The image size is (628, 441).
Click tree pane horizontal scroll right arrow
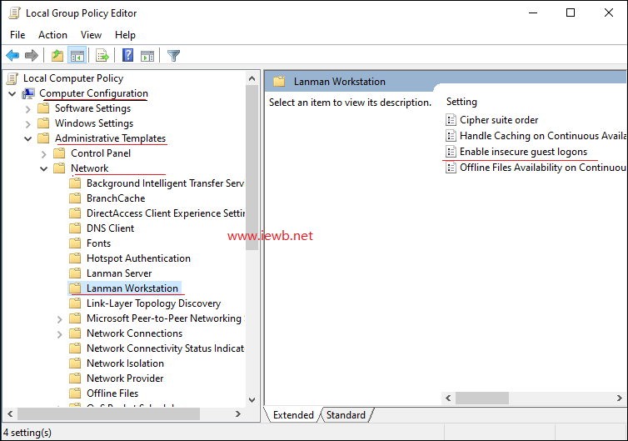coord(238,414)
